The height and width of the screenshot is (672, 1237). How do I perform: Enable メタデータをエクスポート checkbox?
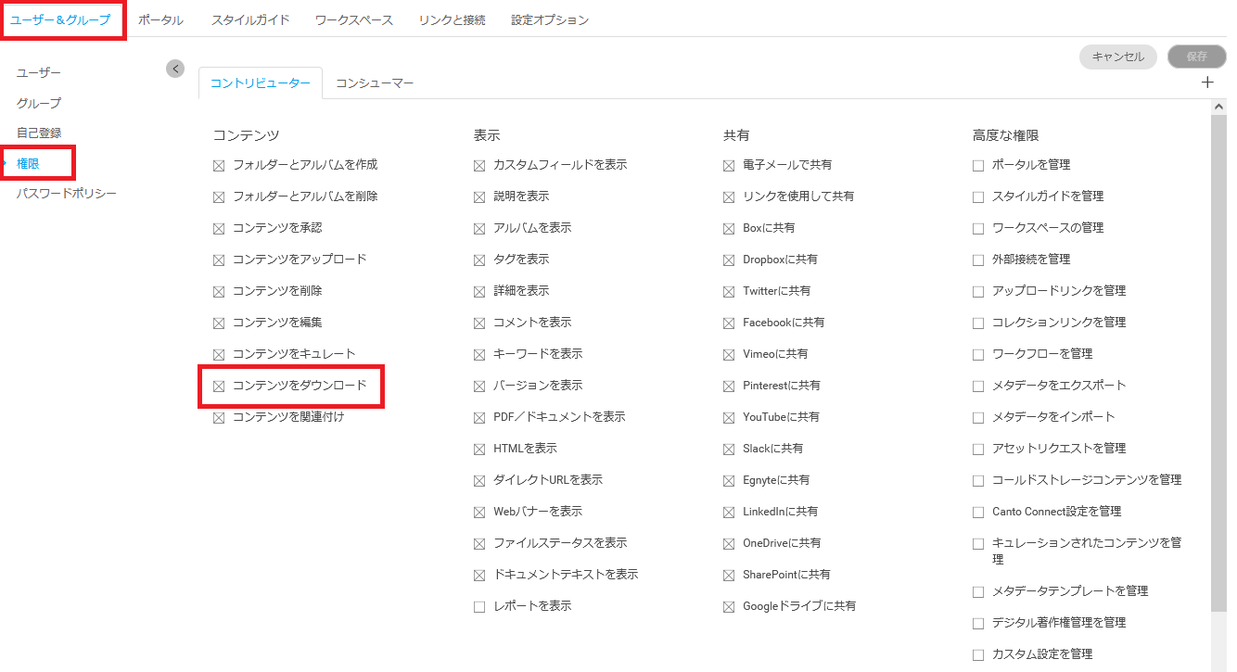(x=978, y=386)
